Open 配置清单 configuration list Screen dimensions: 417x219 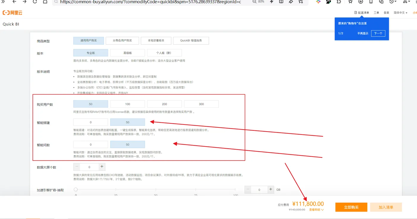pyautogui.click(x=362, y=13)
